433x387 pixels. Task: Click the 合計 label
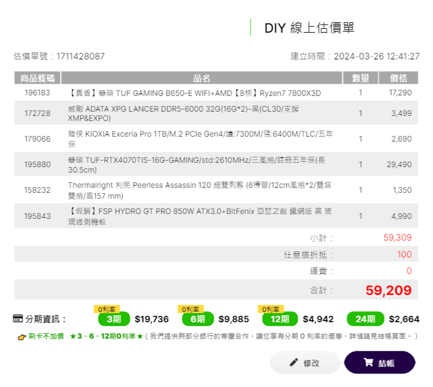(321, 290)
